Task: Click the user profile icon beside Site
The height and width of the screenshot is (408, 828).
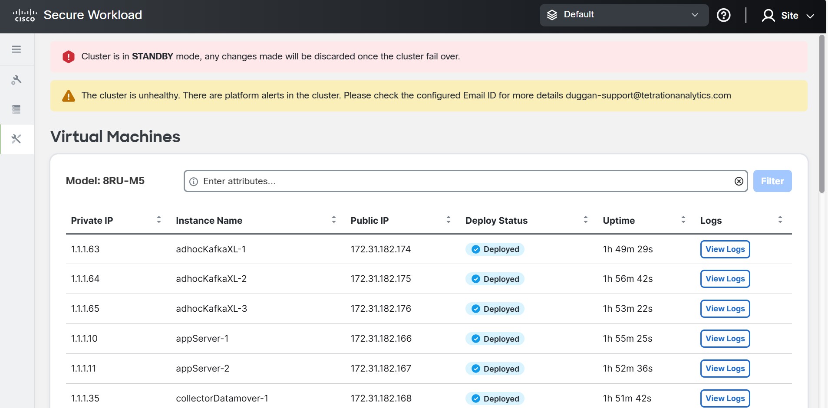Action: coord(768,15)
